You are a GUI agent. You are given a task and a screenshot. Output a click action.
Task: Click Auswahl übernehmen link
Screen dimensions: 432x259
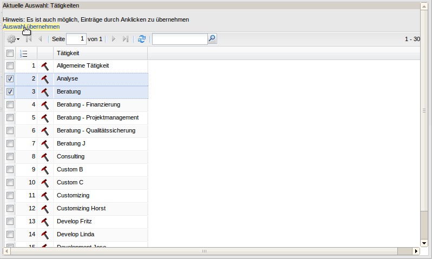click(31, 26)
